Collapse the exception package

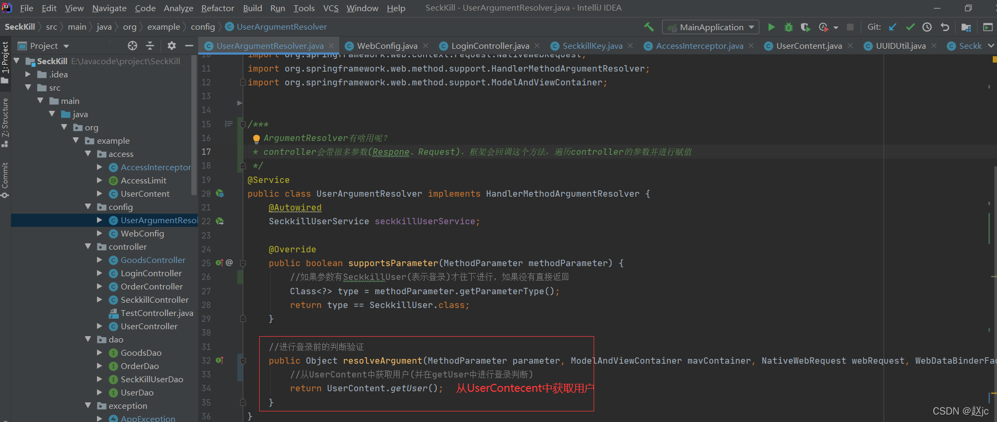coord(88,406)
